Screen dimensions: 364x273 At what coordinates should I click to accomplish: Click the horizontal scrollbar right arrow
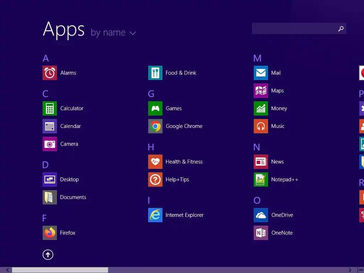click(x=350, y=270)
